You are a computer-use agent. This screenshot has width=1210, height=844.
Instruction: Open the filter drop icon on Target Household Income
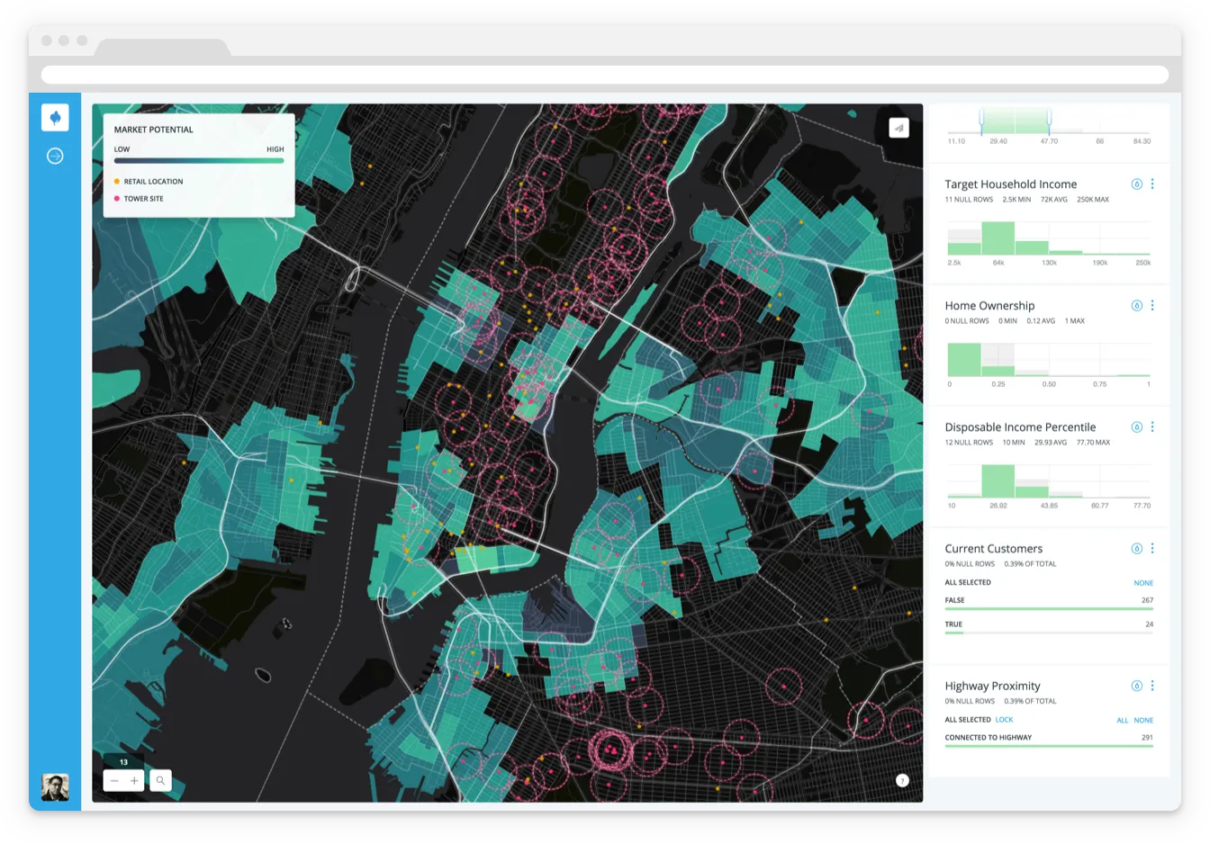[1135, 184]
